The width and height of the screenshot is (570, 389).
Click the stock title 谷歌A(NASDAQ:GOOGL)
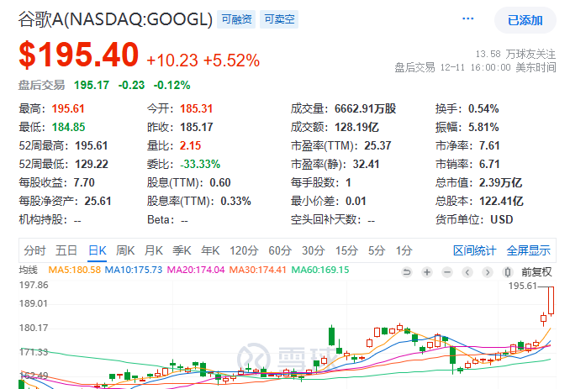click(x=116, y=19)
